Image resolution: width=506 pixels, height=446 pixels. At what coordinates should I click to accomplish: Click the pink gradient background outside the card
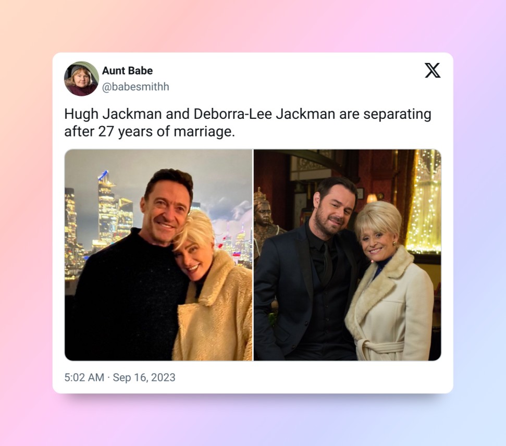tap(26, 226)
